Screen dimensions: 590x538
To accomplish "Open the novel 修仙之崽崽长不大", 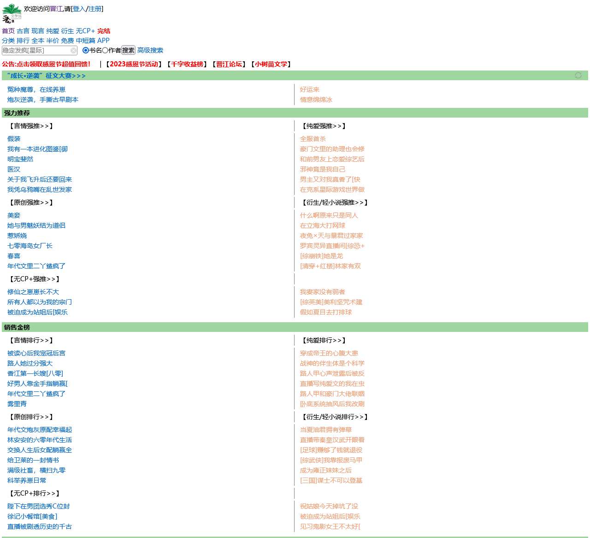I will tap(33, 292).
